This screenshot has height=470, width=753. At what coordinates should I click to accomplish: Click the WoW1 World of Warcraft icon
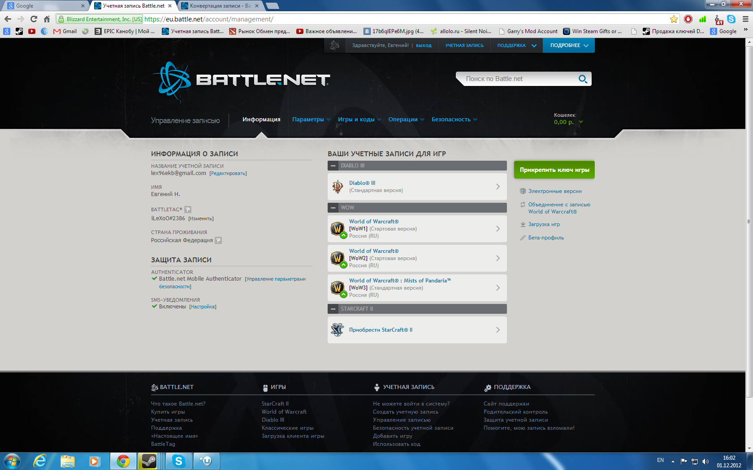(x=338, y=229)
